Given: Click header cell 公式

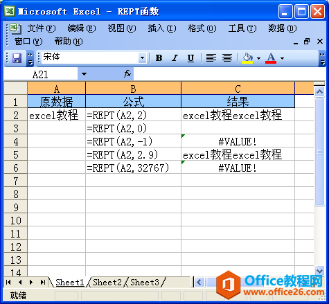Looking at the screenshot, I should pyautogui.click(x=133, y=102).
